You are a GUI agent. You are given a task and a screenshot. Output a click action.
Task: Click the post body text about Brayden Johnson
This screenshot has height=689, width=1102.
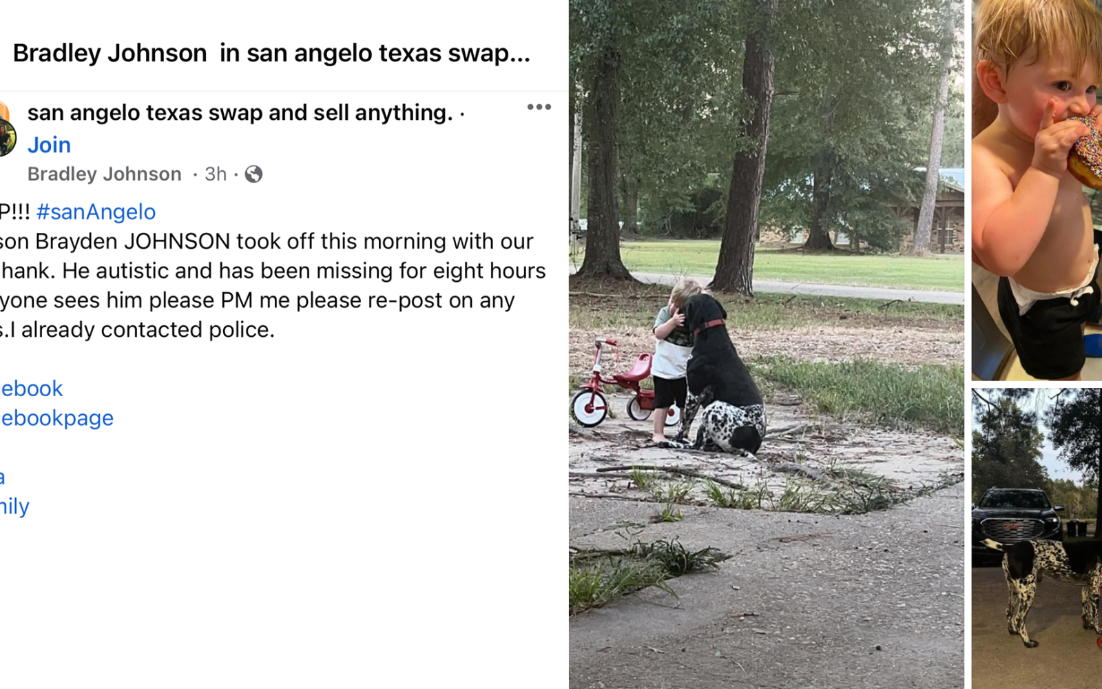(273, 285)
